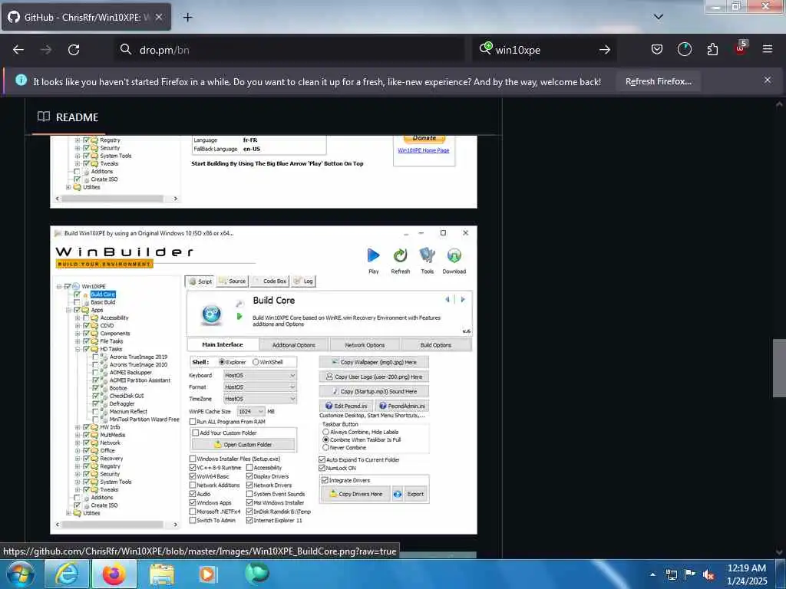Click the dro.pm/bn address bar

(x=291, y=50)
